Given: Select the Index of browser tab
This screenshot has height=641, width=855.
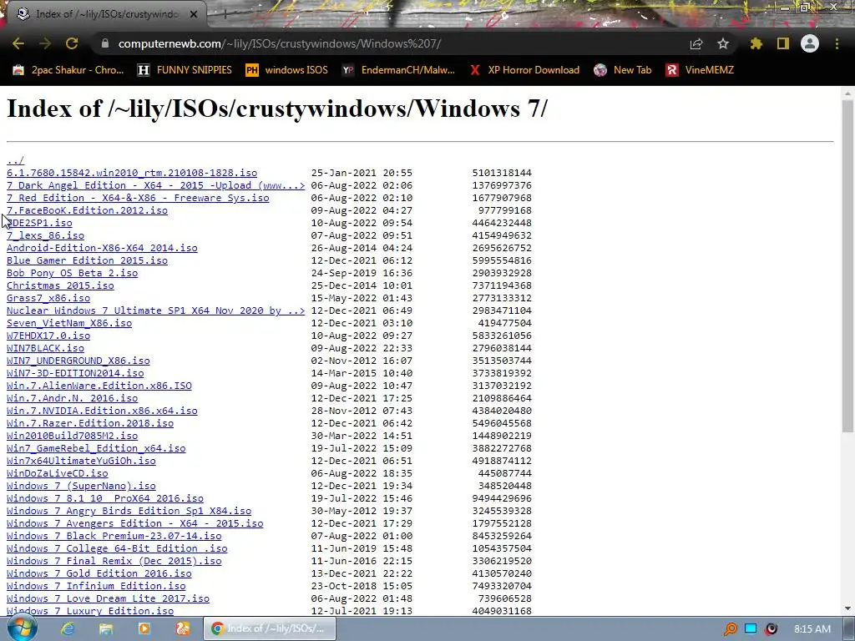Looking at the screenshot, I should 106,14.
